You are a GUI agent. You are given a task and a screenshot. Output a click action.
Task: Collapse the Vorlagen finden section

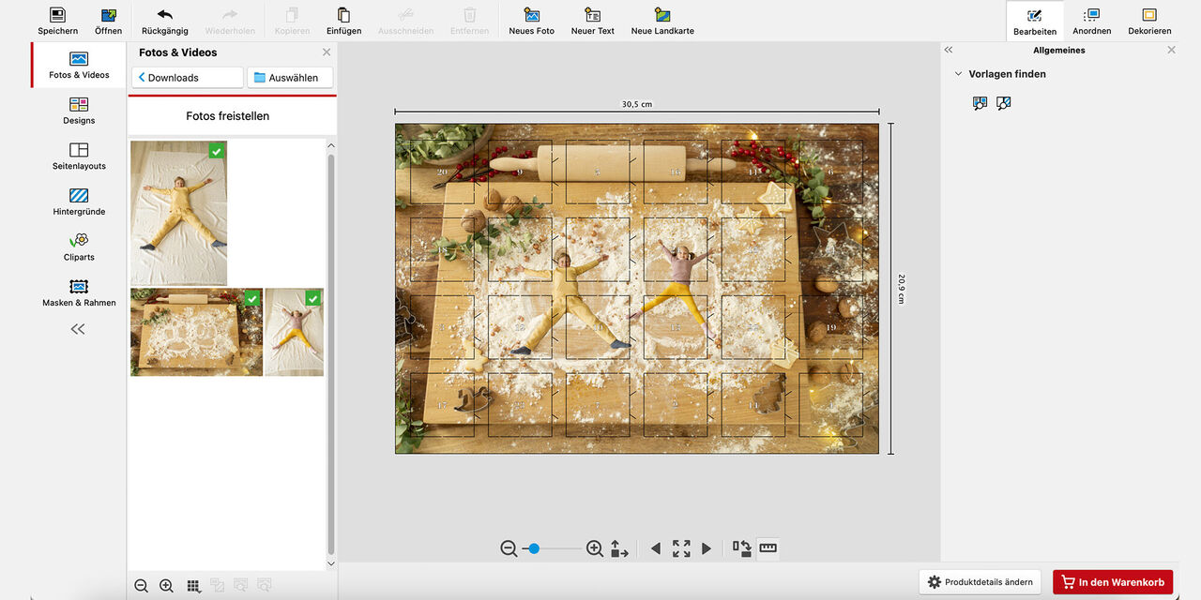(x=958, y=74)
